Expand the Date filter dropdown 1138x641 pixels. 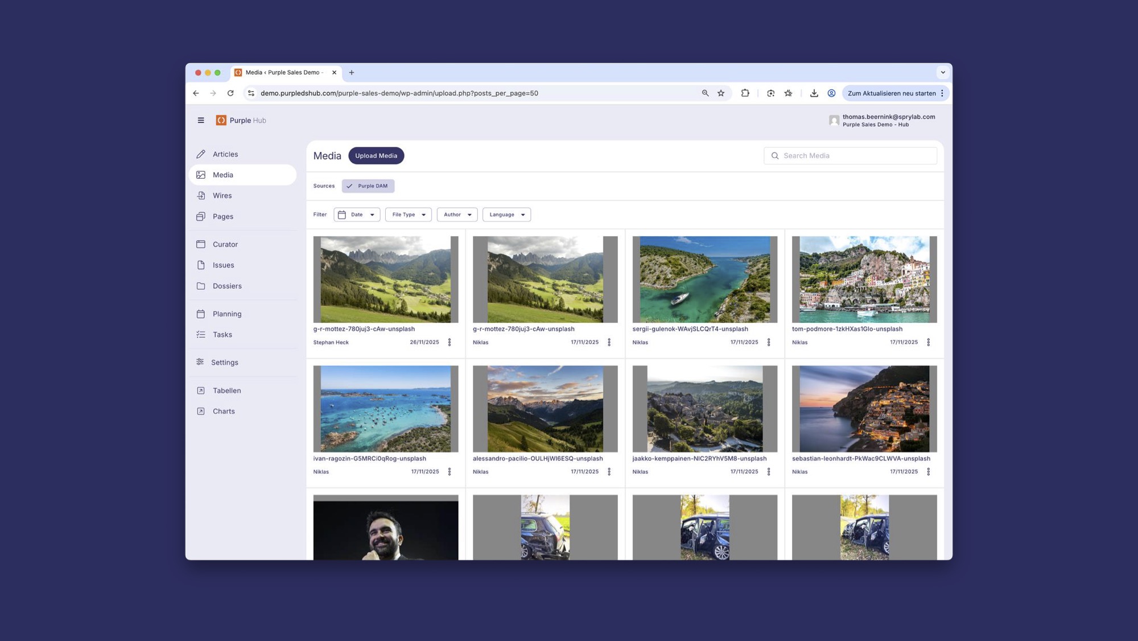(357, 215)
